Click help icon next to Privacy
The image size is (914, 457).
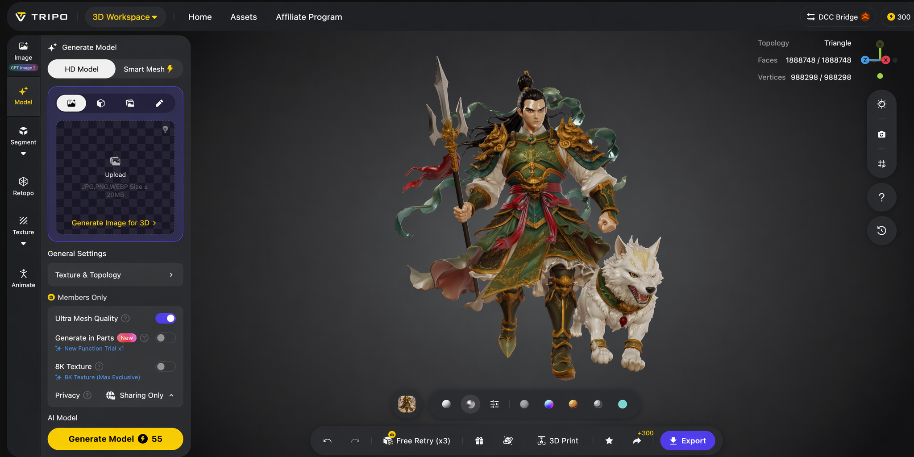click(87, 395)
